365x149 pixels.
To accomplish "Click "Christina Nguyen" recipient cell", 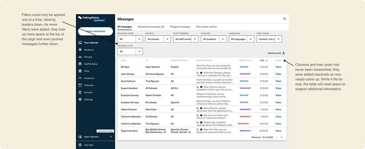I will (x=155, y=74).
